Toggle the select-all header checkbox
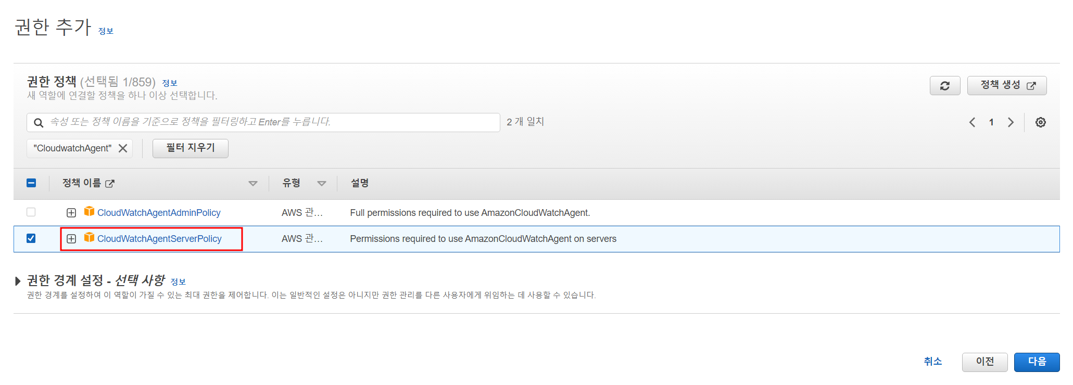The image size is (1073, 385). pyautogui.click(x=31, y=183)
